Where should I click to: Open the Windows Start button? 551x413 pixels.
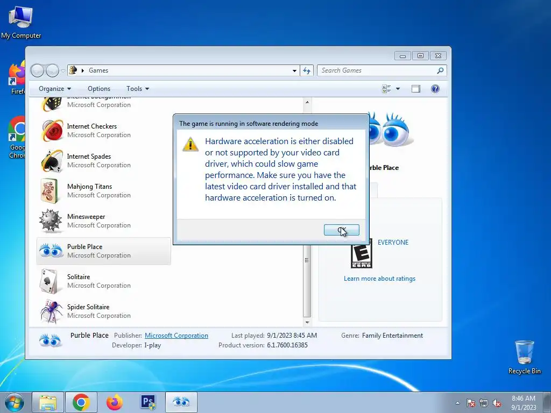click(15, 402)
